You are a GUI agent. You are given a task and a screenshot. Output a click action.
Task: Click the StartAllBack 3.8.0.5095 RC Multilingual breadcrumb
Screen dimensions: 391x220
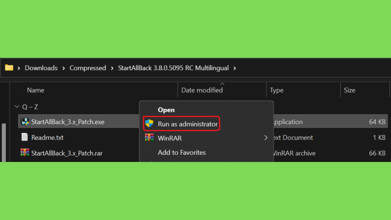pos(173,68)
